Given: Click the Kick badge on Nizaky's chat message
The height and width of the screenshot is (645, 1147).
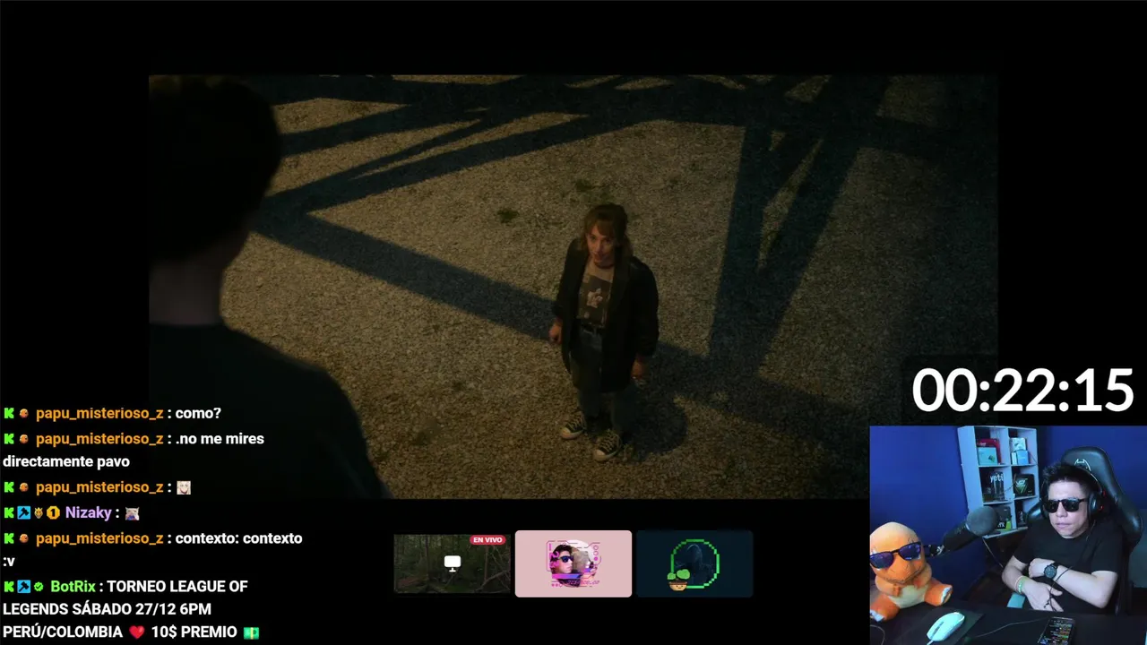Looking at the screenshot, I should pos(9,513).
